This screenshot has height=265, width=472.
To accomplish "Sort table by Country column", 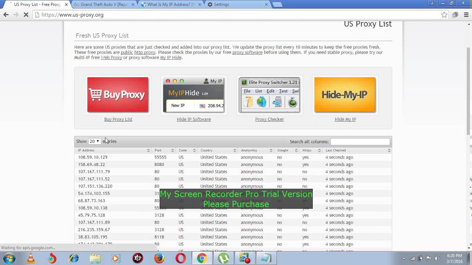I will click(218, 150).
